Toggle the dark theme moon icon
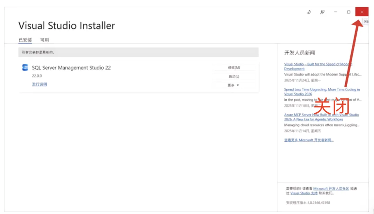The height and width of the screenshot is (214, 374). (309, 12)
